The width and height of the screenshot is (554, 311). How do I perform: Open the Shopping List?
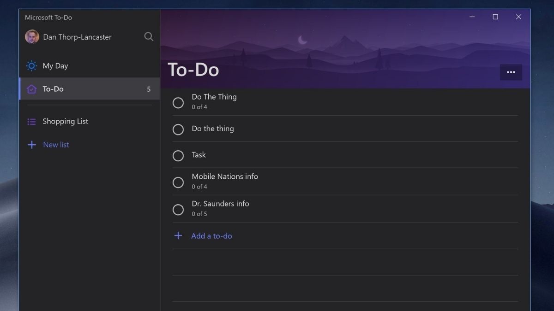[x=90, y=122]
